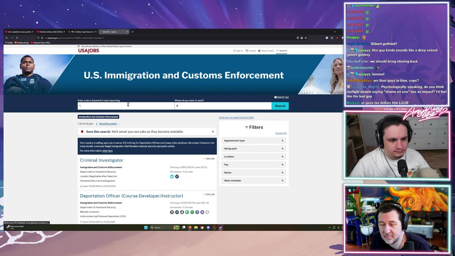This screenshot has height=256, width=455.
Task: Click first hiring path icon under Deportation Officer
Action: 172,212
